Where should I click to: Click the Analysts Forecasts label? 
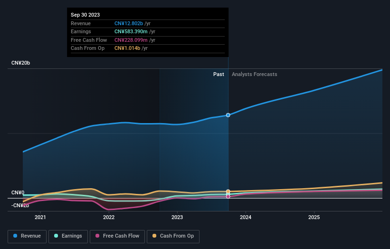pyautogui.click(x=255, y=75)
